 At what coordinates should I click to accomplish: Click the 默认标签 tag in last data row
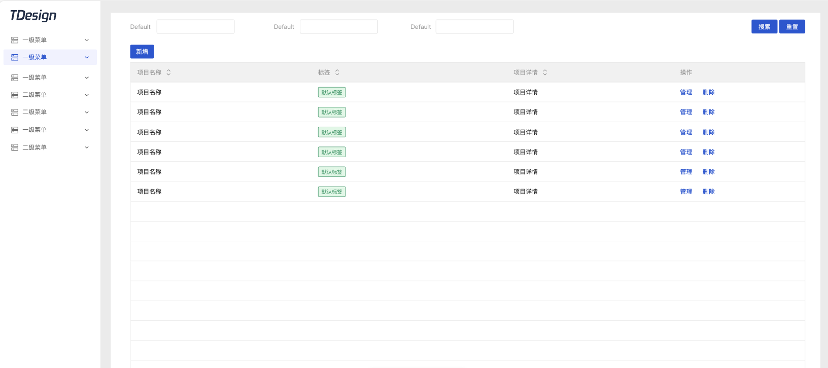332,192
